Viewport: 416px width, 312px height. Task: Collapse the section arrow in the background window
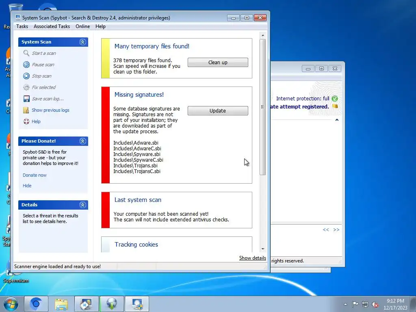(337, 120)
